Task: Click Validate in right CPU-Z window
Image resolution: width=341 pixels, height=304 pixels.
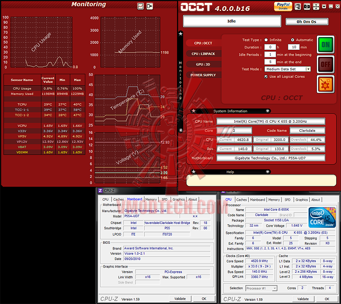Action: 303,299
